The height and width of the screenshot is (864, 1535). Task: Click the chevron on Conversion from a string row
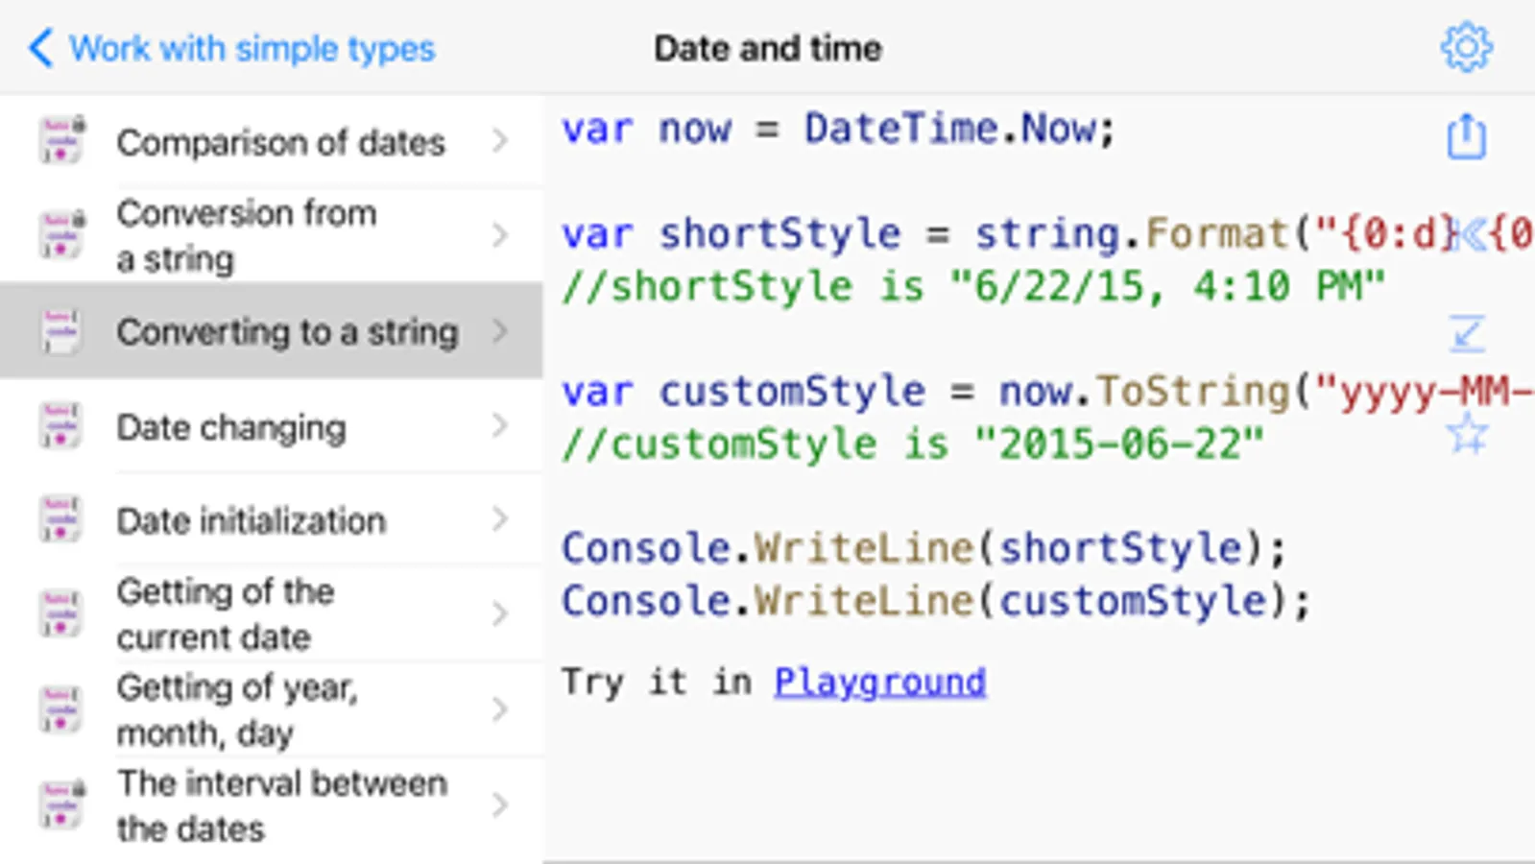click(499, 235)
